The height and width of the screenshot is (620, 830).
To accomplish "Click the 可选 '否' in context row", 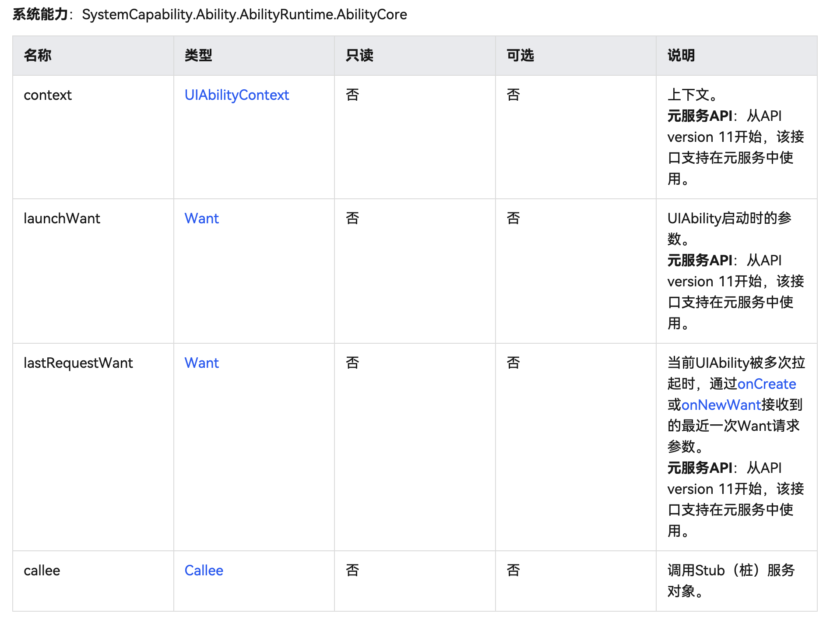I will pos(513,95).
